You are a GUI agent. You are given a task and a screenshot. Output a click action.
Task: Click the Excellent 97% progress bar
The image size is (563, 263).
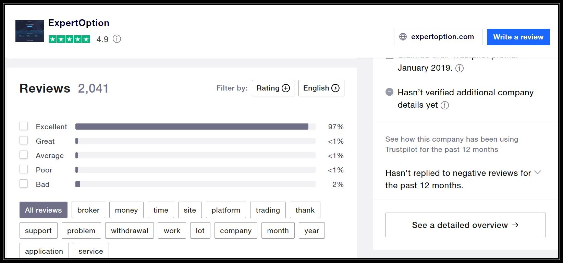(195, 127)
